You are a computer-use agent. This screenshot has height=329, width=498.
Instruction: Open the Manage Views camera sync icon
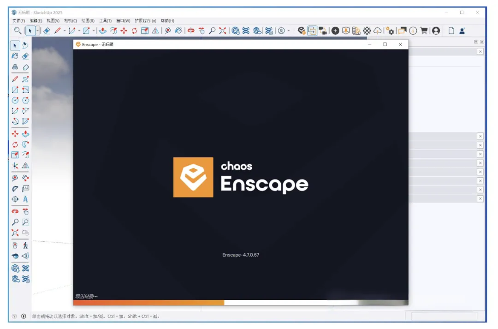click(323, 30)
